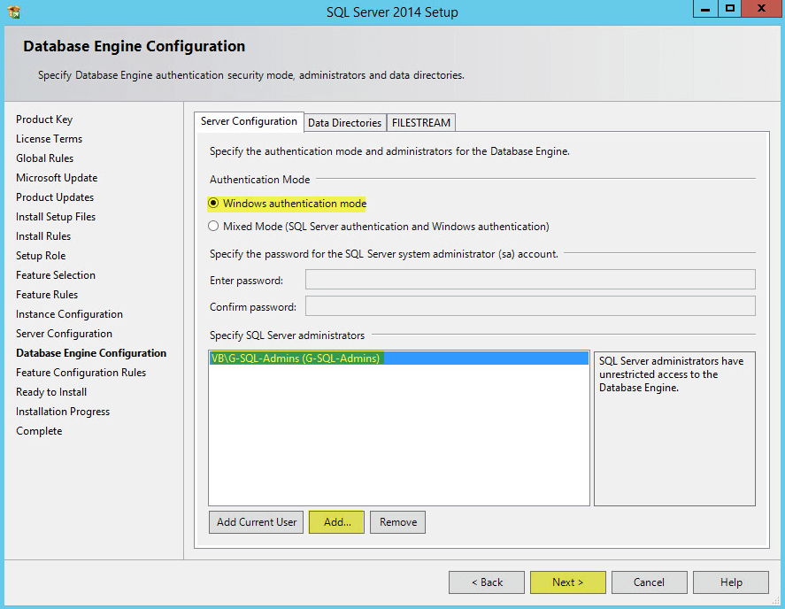This screenshot has width=785, height=609.
Task: Click Install Rules step in sidebar
Action: coord(43,236)
